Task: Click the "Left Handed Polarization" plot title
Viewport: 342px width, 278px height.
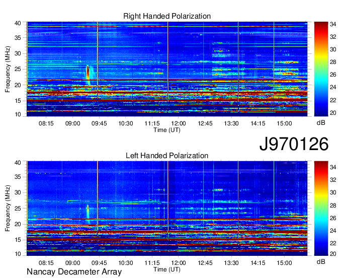Action: (167, 156)
